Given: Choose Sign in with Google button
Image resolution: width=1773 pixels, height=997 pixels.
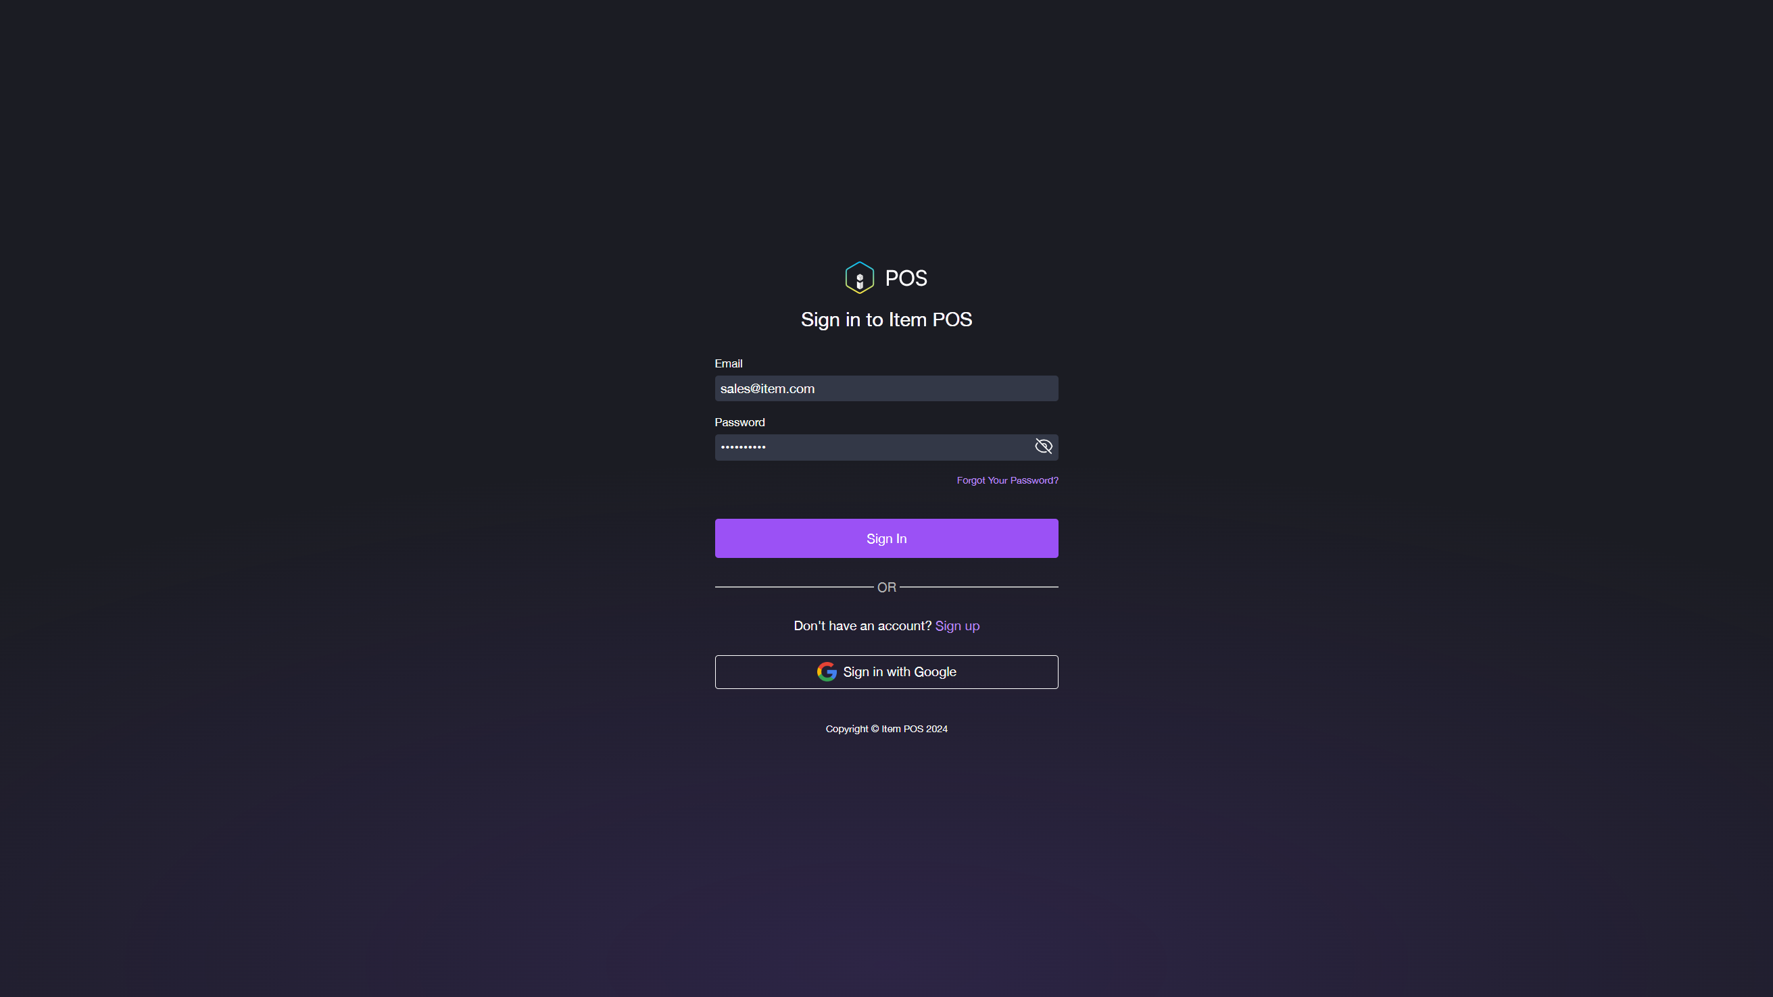Looking at the screenshot, I should (887, 672).
